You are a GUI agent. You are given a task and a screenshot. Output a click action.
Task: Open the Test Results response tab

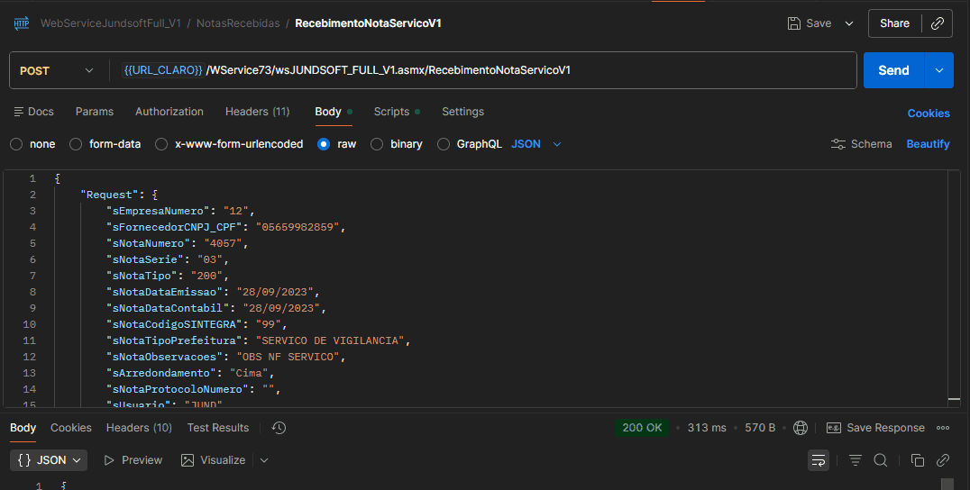pyautogui.click(x=218, y=428)
